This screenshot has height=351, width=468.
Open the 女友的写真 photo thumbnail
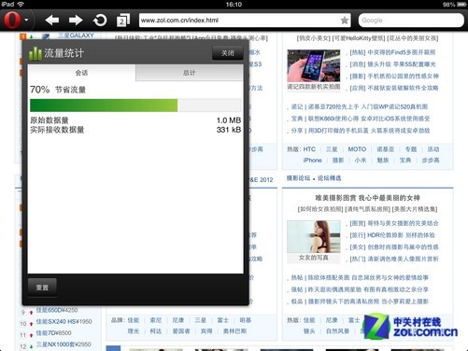click(314, 236)
